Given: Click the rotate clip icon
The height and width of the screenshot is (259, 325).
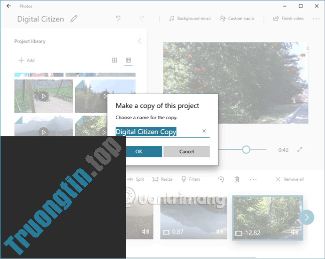Looking at the screenshot, I should coord(221,179).
